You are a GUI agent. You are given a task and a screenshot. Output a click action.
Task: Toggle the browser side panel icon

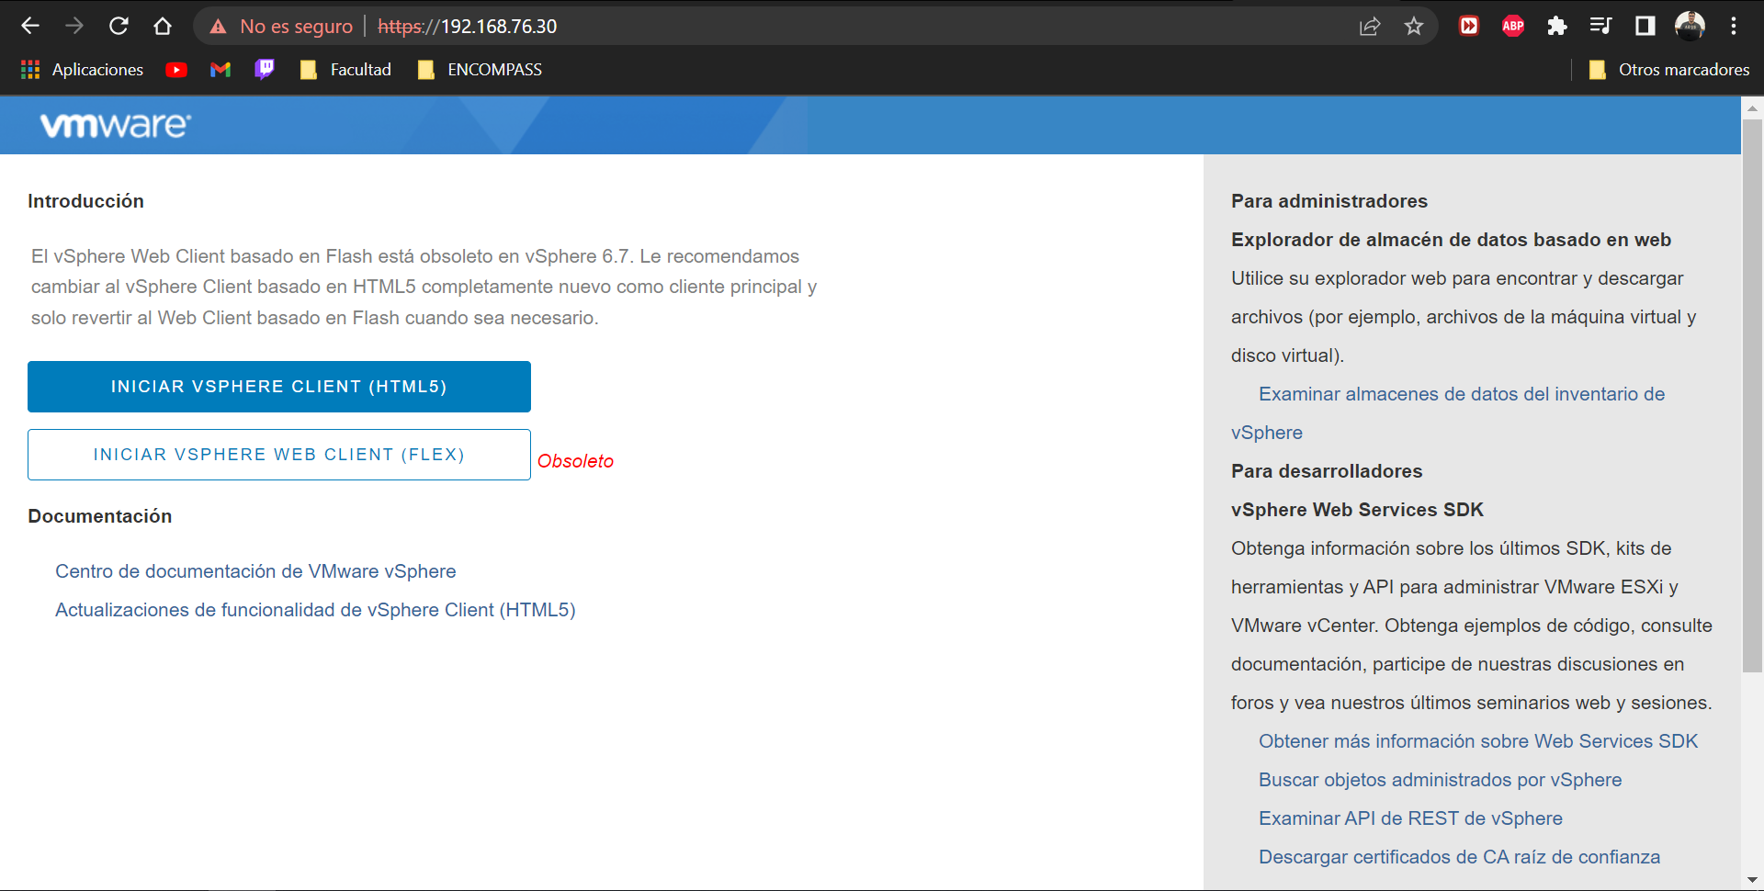pyautogui.click(x=1645, y=26)
